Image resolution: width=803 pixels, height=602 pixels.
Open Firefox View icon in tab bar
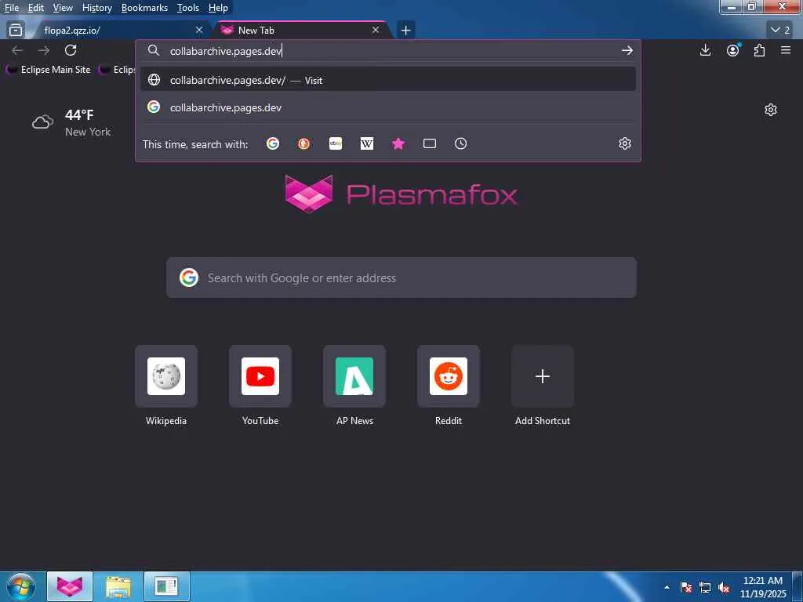[x=16, y=31]
